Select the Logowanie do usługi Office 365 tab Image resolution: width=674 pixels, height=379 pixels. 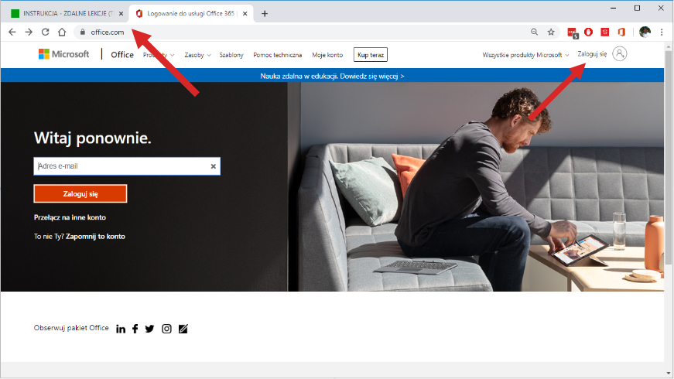click(x=191, y=14)
